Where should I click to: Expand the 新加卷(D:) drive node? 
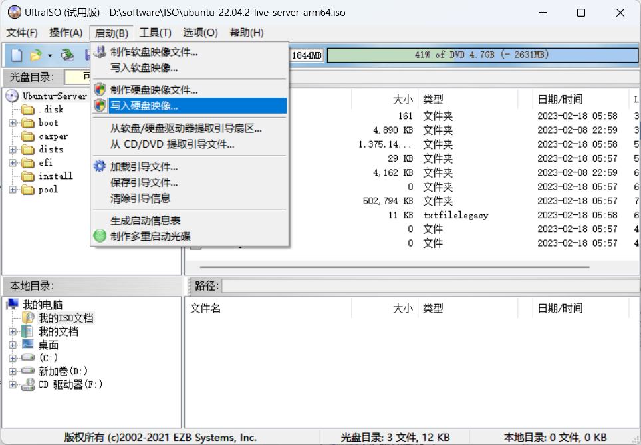coord(13,371)
